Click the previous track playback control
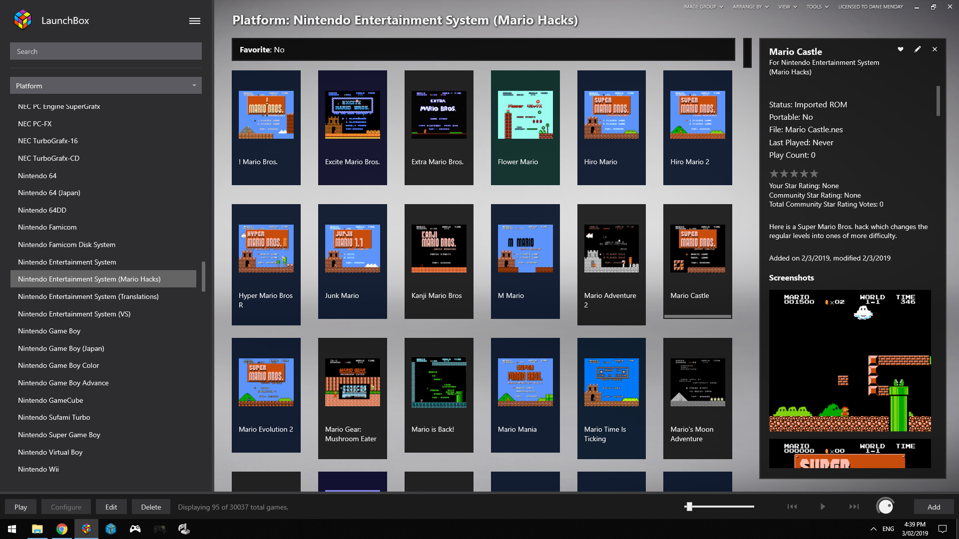The width and height of the screenshot is (959, 539). (792, 507)
